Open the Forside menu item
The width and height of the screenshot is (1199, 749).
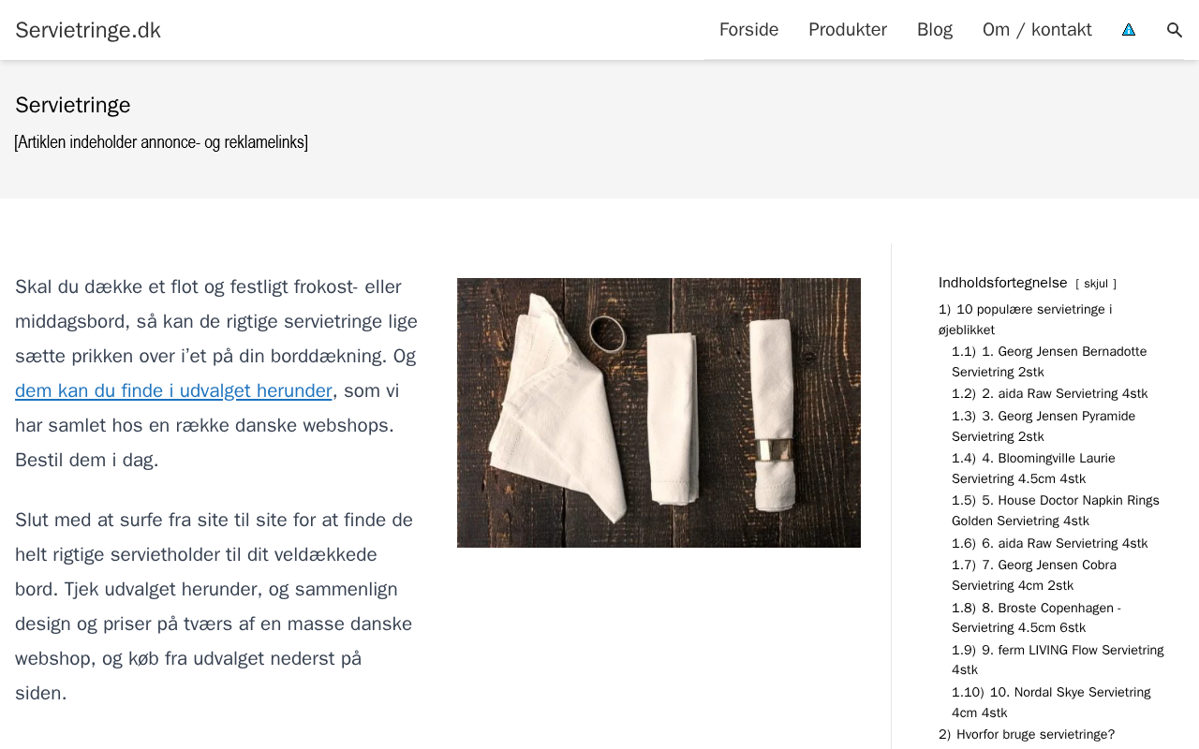coord(748,30)
